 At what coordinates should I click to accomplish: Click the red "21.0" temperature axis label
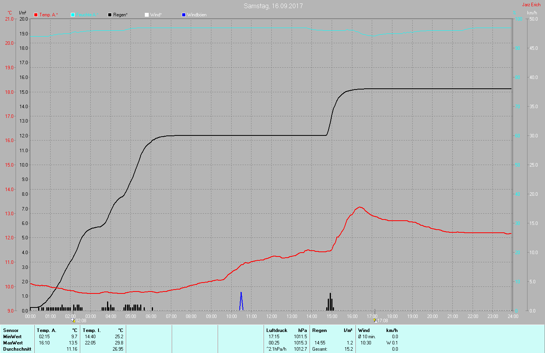pos(9,19)
